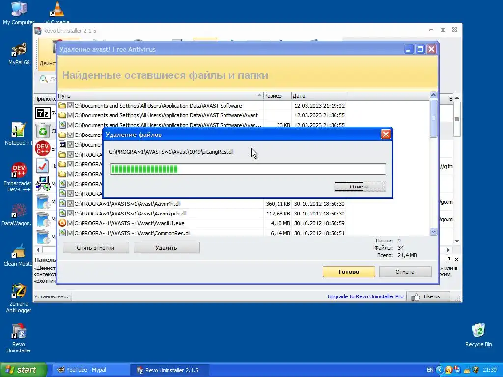The width and height of the screenshot is (503, 377).
Task: Click horizontal scroll left arrow in Revo window
Action: (38, 250)
